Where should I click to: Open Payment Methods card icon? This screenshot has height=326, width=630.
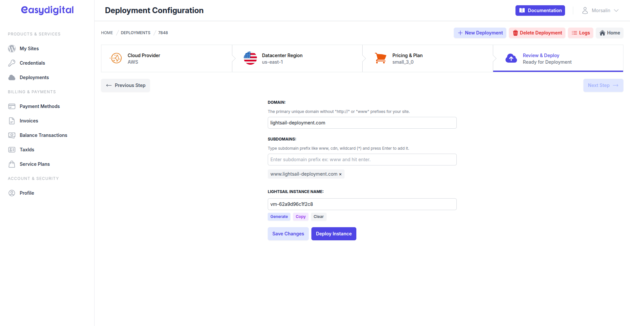pos(12,106)
